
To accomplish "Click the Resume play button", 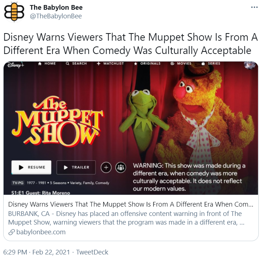I will (31, 167).
